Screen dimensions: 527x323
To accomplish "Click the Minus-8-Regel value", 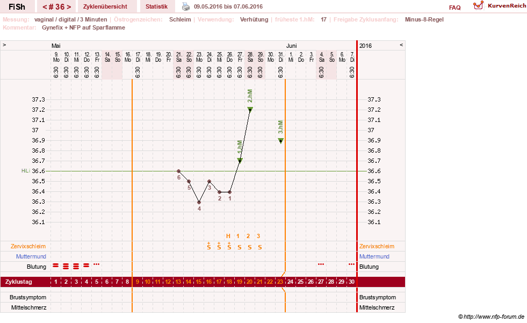I will 424,19.
